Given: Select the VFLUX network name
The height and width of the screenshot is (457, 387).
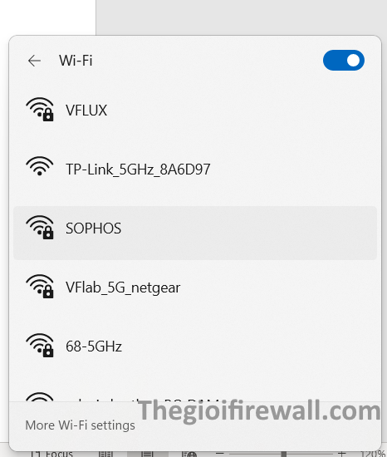Looking at the screenshot, I should coord(86,111).
